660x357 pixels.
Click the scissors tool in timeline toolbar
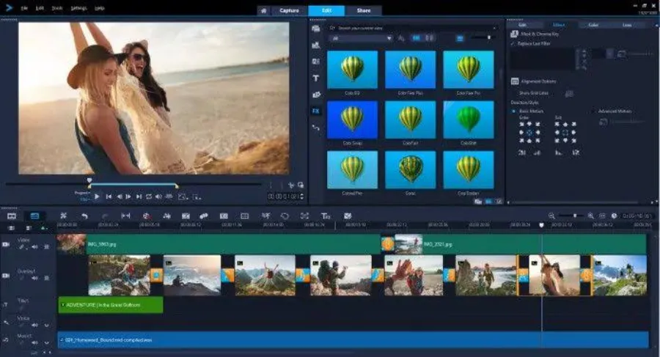64,216
